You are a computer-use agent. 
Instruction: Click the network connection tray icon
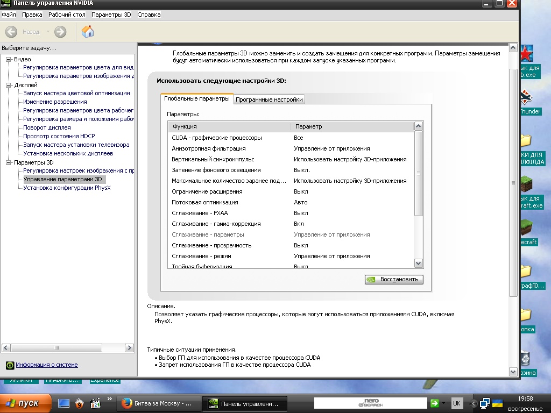[x=485, y=403]
